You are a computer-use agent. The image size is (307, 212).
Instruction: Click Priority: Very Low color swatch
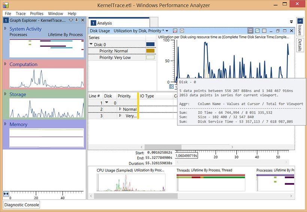coord(150,57)
